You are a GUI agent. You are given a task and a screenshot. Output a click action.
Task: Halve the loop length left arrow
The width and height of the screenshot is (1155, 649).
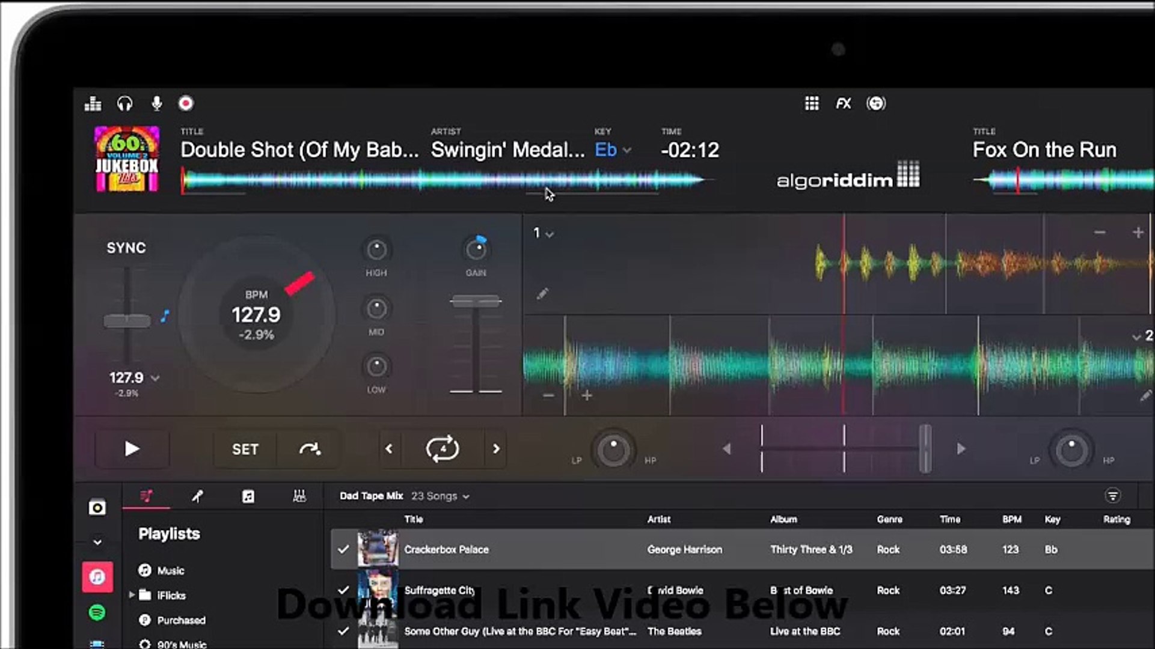(389, 449)
